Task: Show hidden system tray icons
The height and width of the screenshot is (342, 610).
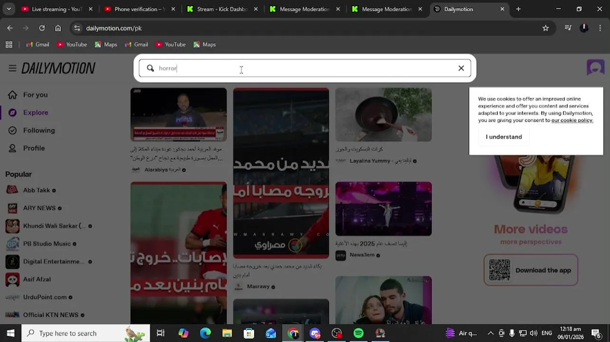Action: click(490, 333)
